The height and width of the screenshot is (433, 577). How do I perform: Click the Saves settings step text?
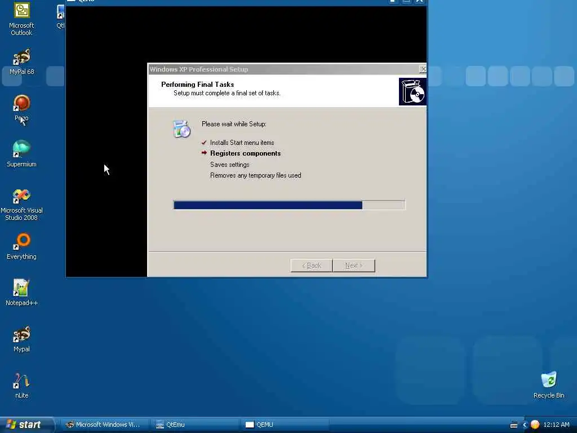(x=230, y=165)
